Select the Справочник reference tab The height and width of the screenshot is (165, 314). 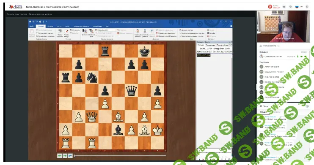tap(210, 45)
